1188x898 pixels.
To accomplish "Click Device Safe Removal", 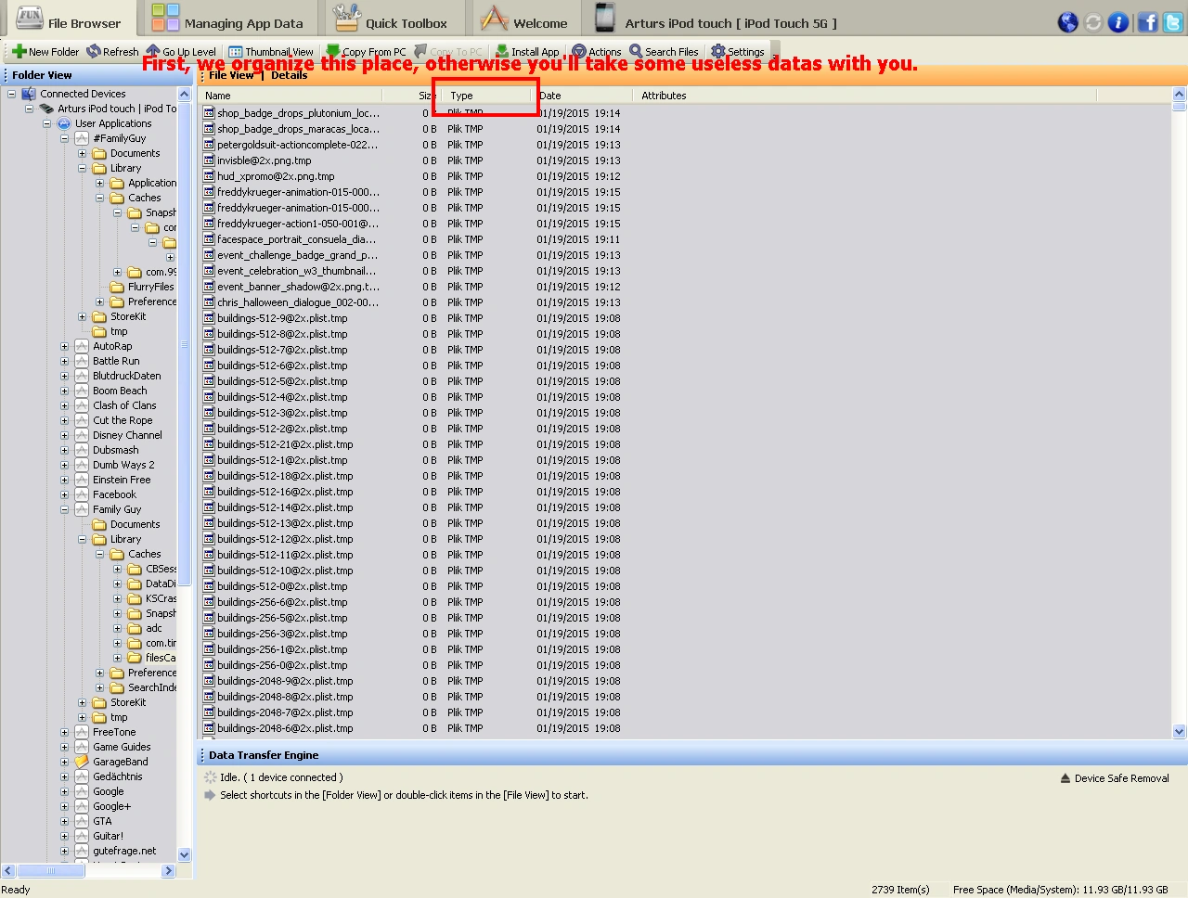I will 1115,778.
